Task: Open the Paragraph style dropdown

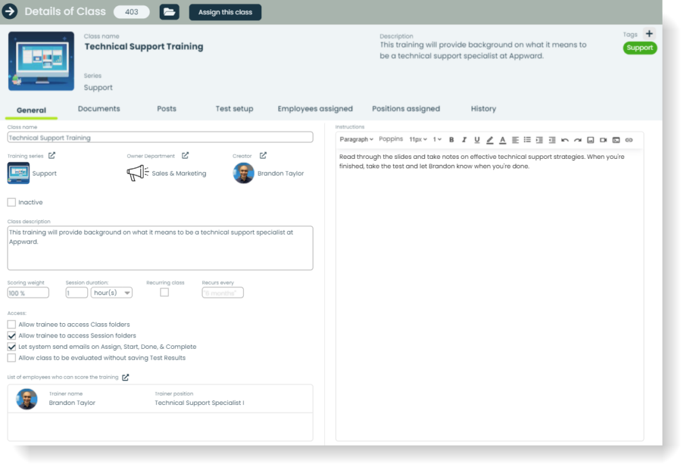Action: click(x=356, y=139)
